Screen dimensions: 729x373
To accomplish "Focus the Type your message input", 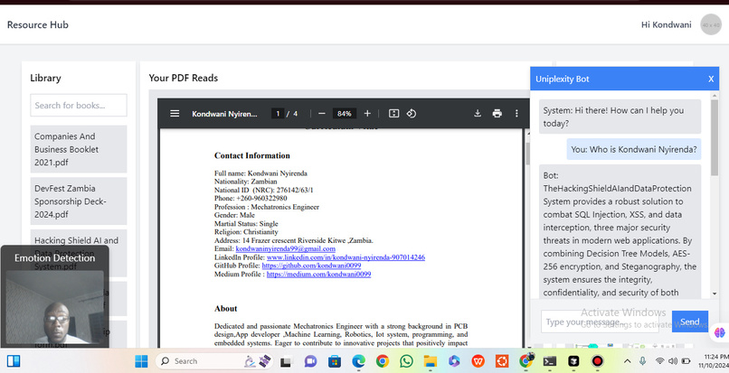I will tap(601, 322).
